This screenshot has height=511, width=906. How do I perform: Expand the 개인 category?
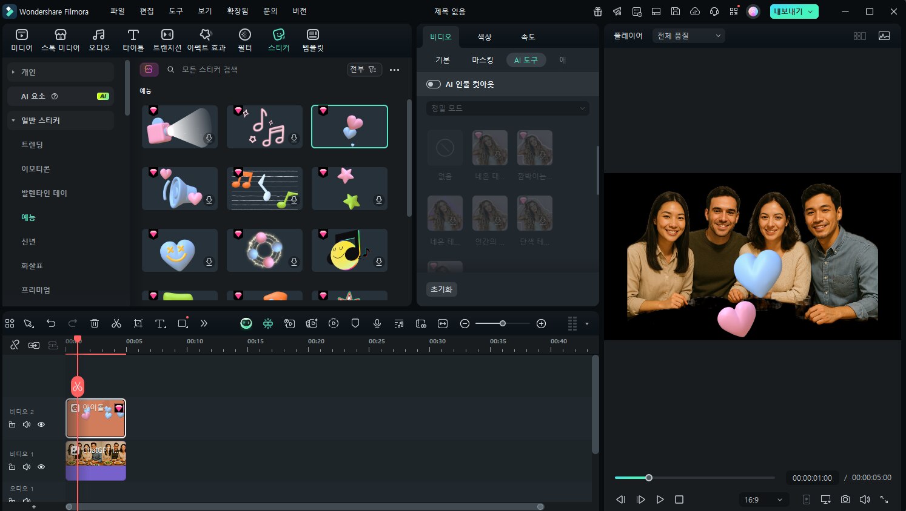tap(61, 72)
